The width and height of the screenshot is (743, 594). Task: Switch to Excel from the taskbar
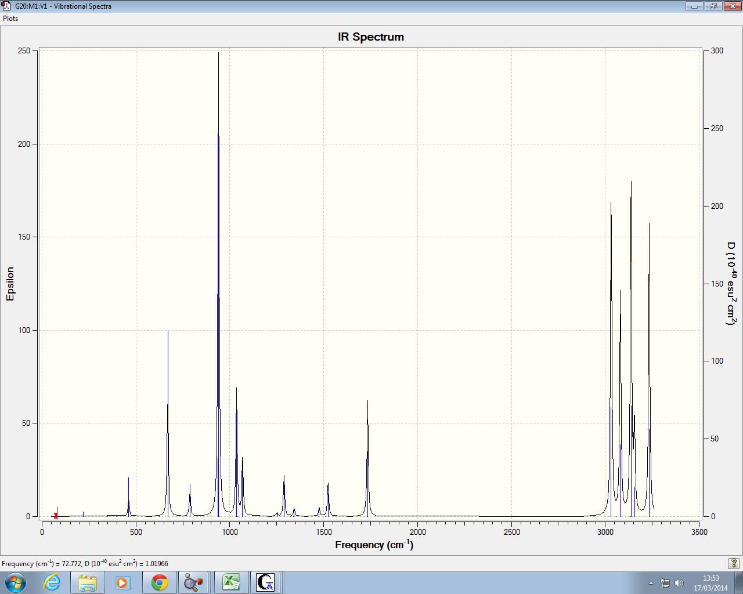point(231,582)
